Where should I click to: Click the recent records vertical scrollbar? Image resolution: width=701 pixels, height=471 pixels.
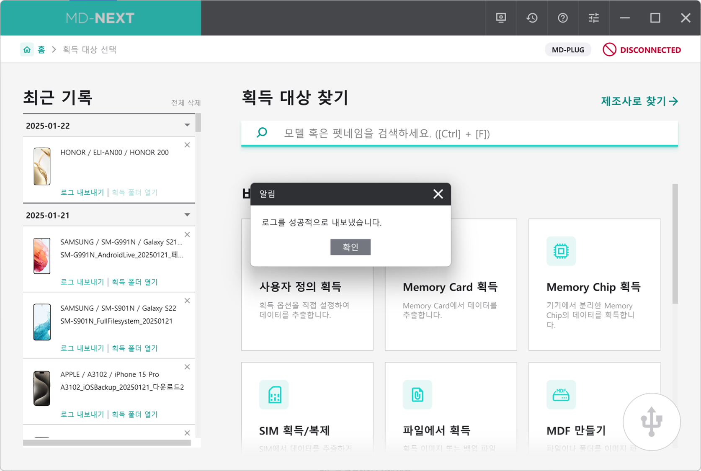tap(198, 123)
